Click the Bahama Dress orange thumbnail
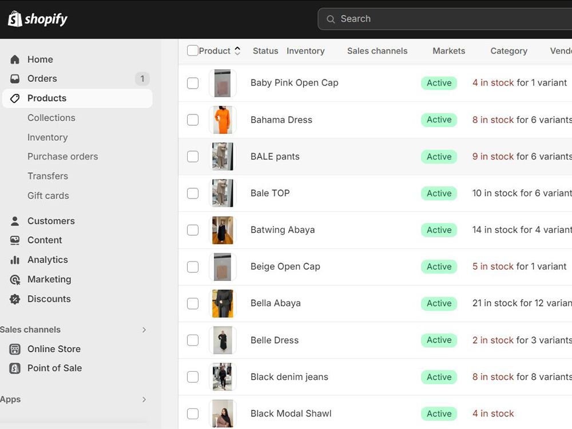Screen dimensions: 572x429 (223, 120)
